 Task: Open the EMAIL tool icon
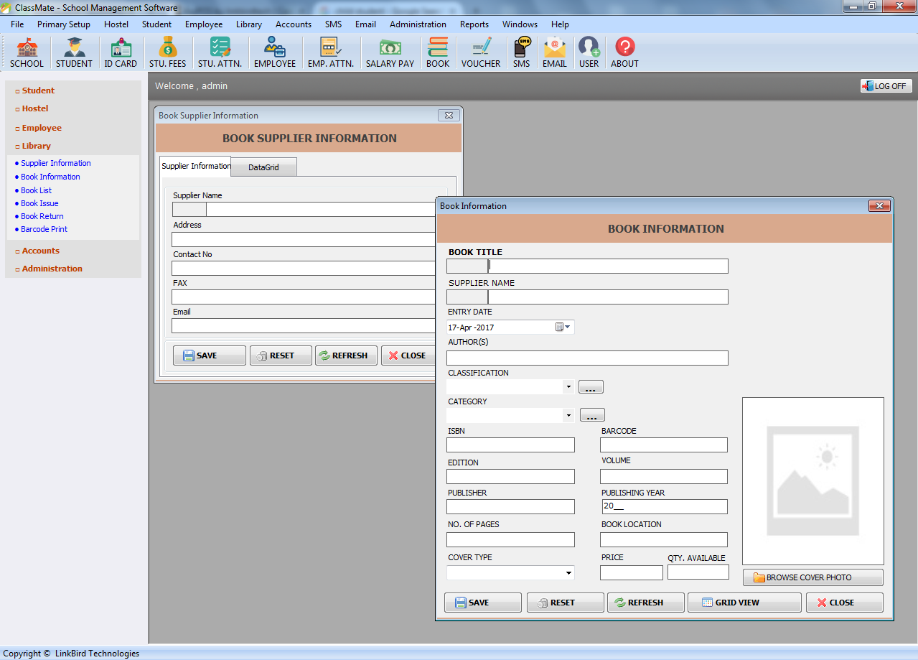point(555,51)
